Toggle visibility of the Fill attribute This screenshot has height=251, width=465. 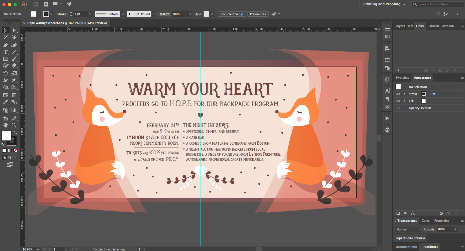(398, 101)
